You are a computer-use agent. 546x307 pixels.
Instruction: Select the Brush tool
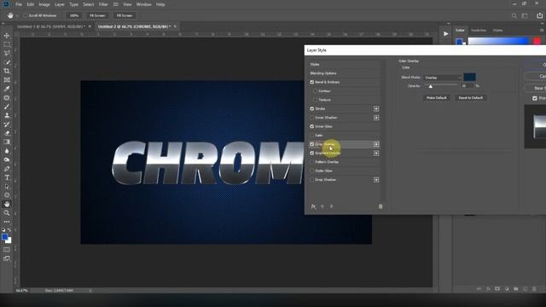pos(7,107)
